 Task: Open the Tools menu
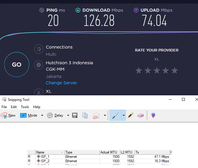point(25,107)
